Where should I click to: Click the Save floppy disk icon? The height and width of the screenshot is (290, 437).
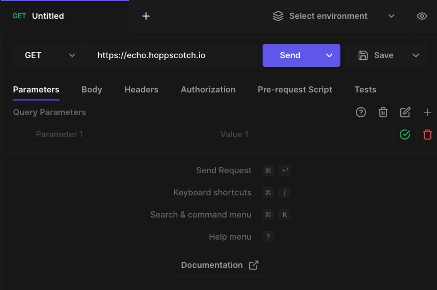(x=363, y=55)
